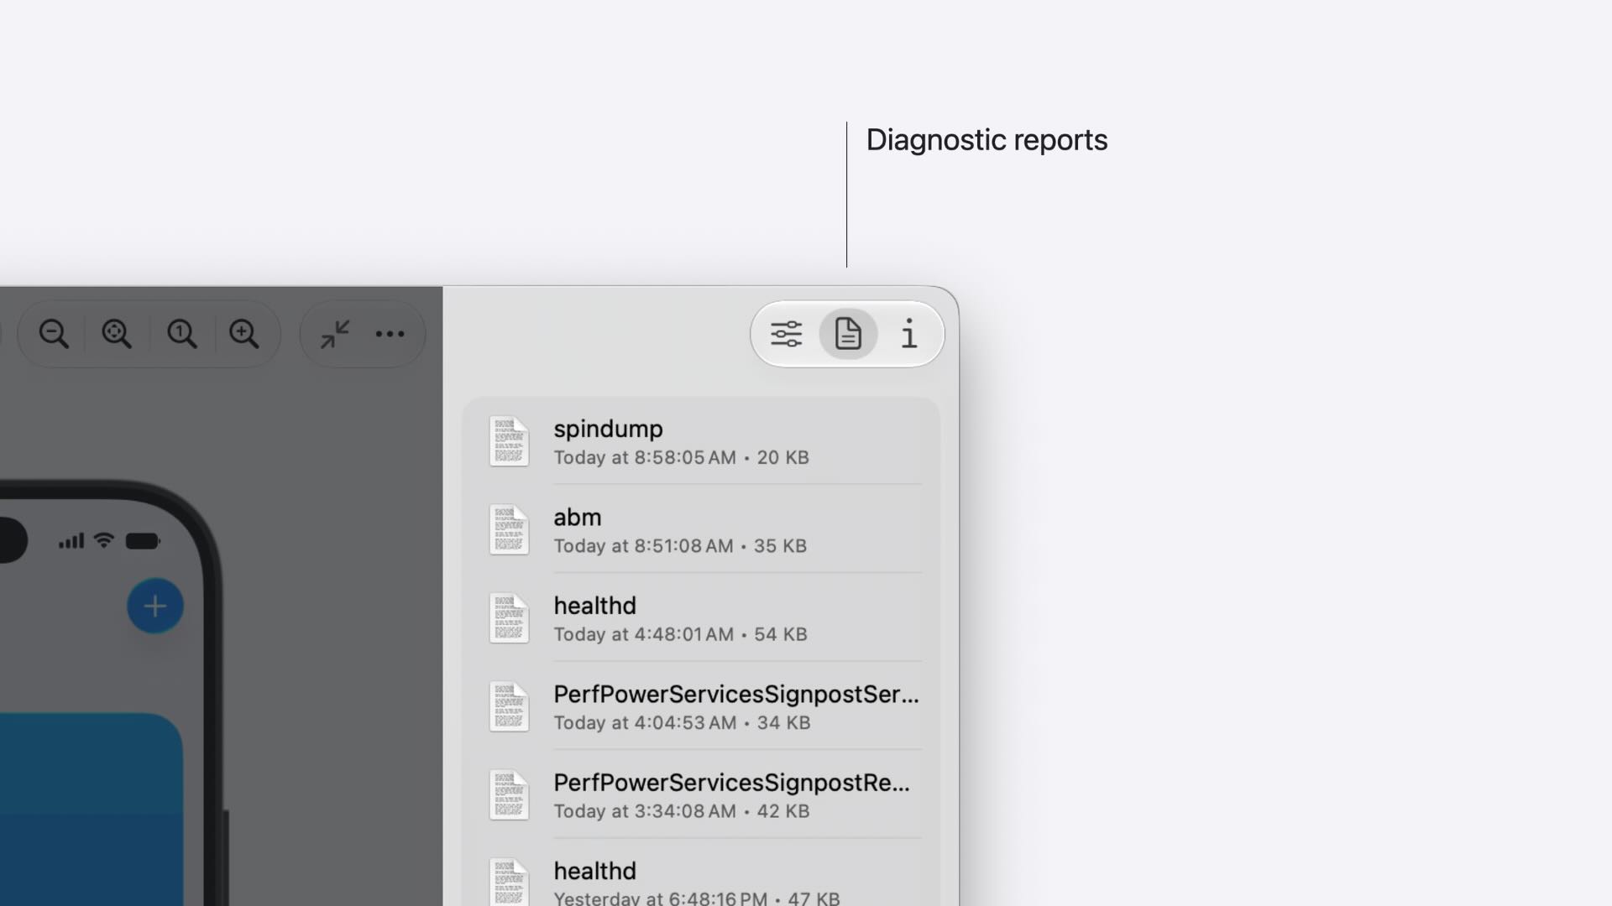Image resolution: width=1612 pixels, height=906 pixels.
Task: Click the spindump file document icon
Action: point(509,441)
